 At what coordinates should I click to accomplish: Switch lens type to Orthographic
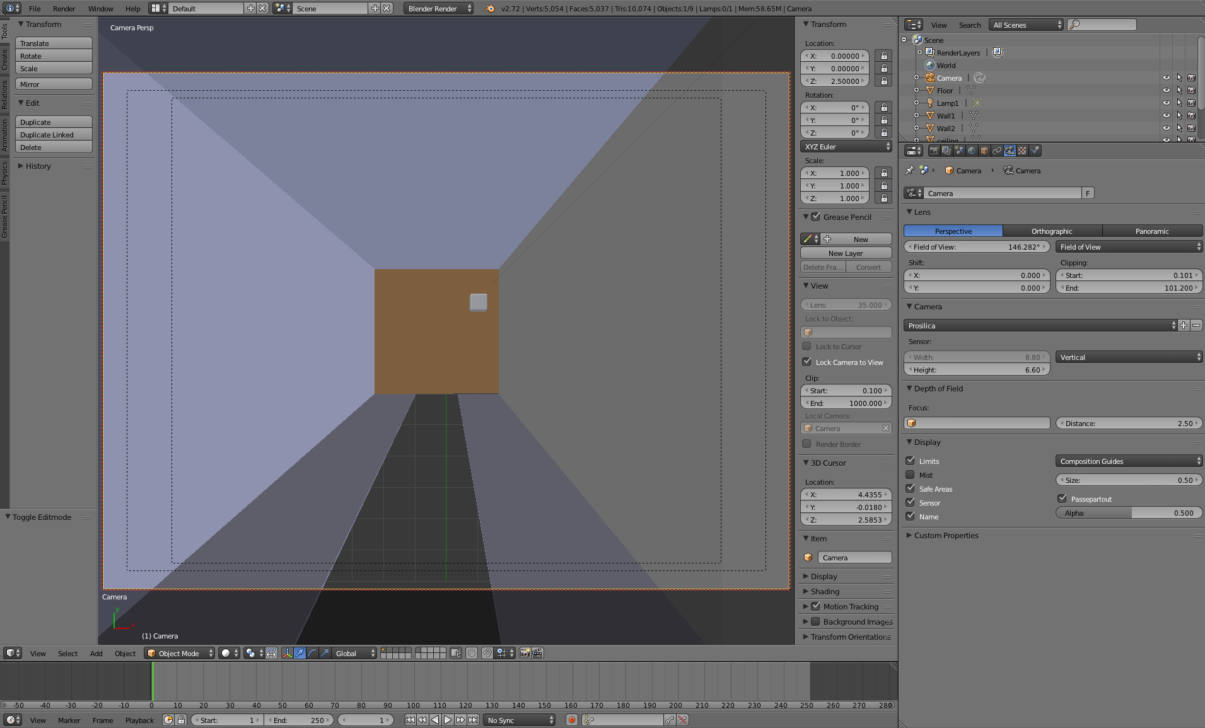tap(1052, 231)
